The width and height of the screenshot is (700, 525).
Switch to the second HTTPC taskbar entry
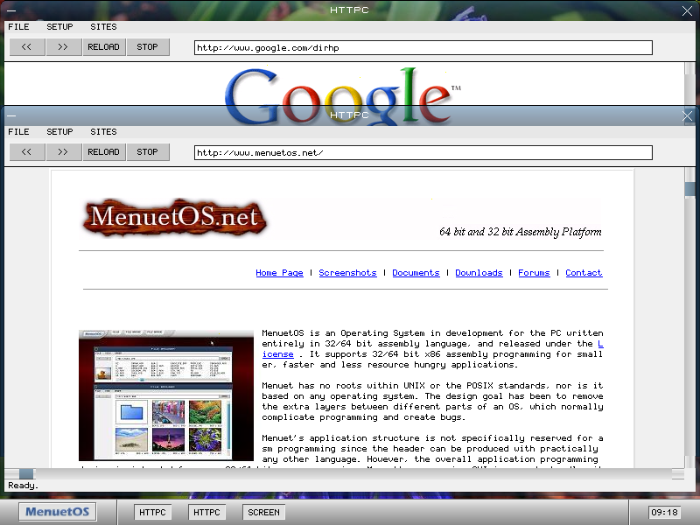point(206,512)
